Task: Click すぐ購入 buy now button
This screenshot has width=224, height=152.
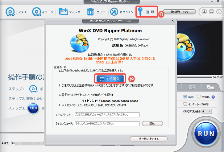Action: click(x=110, y=79)
